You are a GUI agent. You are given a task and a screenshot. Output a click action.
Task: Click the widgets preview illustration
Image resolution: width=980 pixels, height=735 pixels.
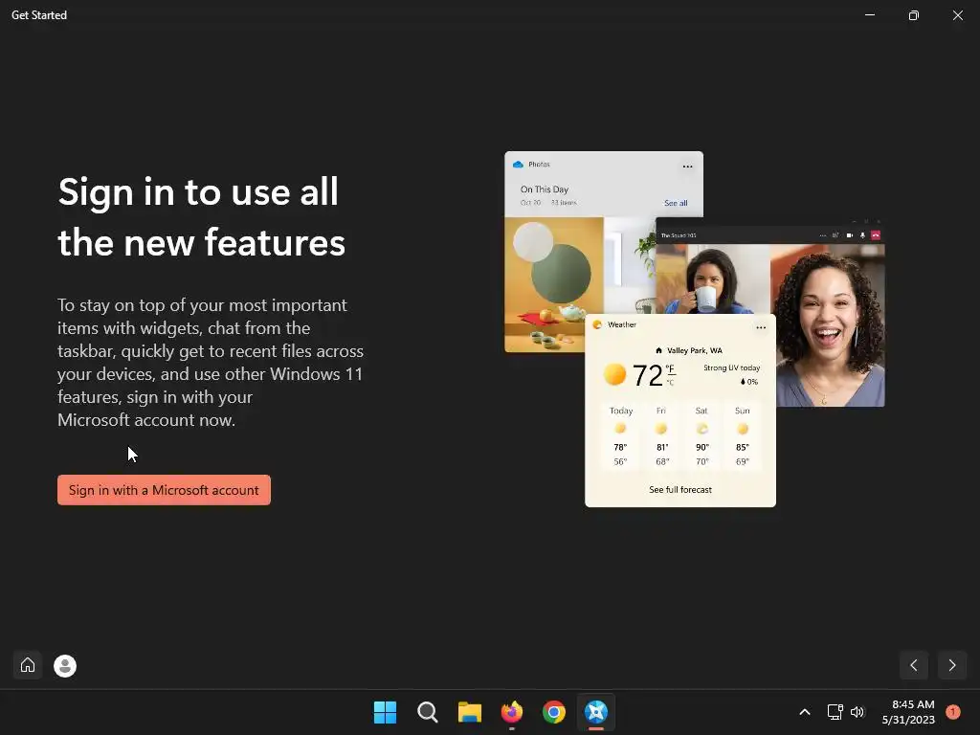tap(695, 329)
